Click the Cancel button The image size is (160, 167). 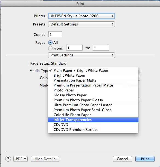pyautogui.click(x=123, y=159)
